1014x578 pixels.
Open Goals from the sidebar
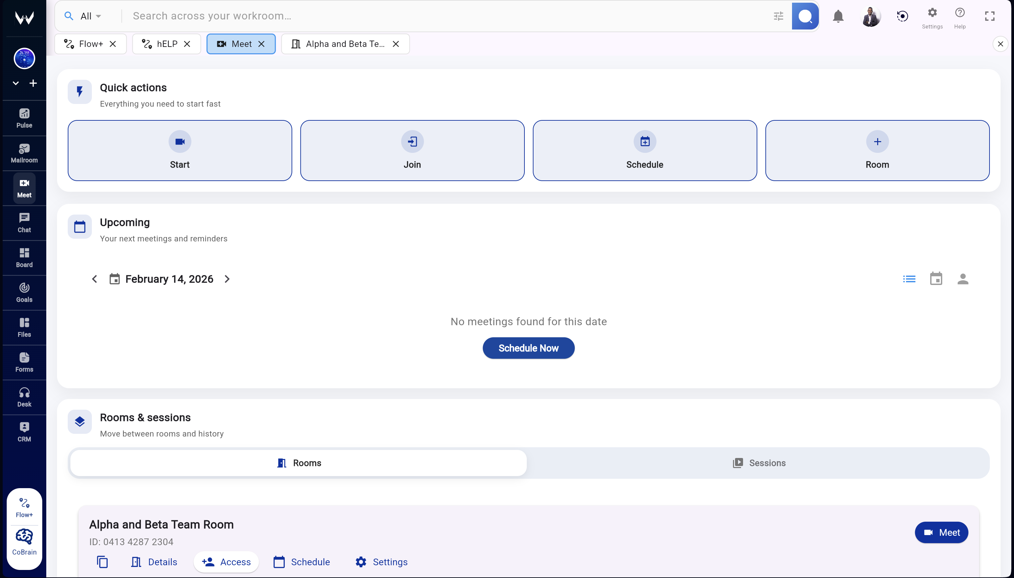[x=24, y=293]
